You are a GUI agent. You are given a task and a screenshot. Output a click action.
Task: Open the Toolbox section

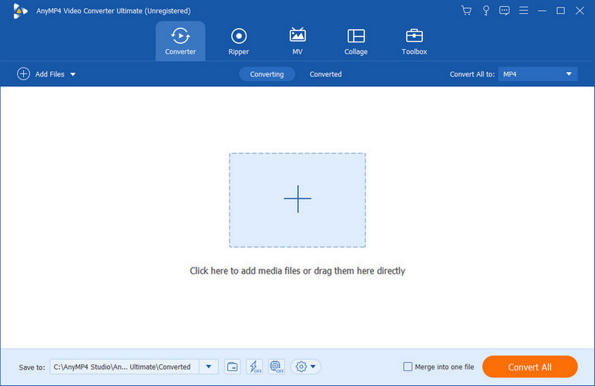point(414,41)
